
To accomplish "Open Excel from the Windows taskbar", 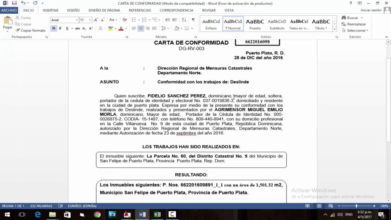I will 157,215.
